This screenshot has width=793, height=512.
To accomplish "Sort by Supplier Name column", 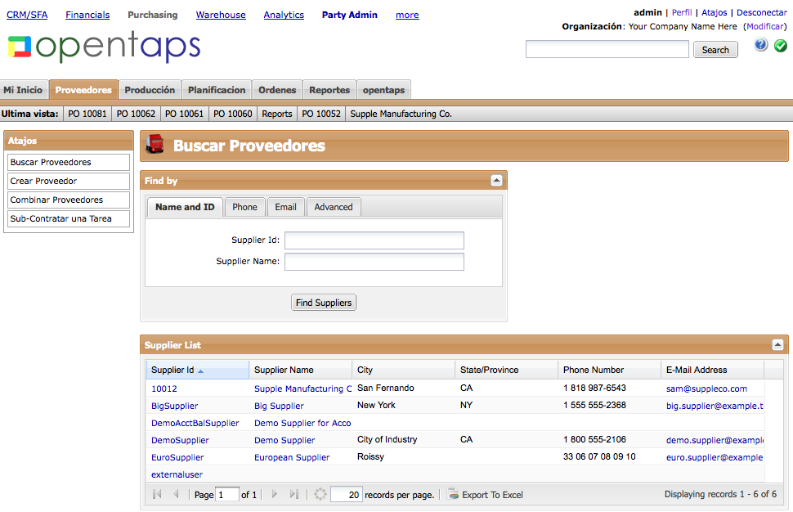I will coord(300,370).
